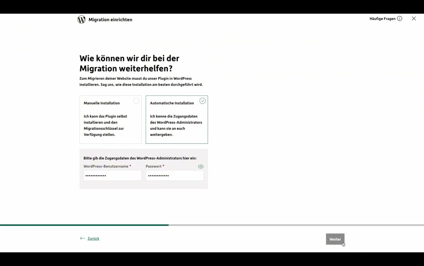Click the plugin installation intro paragraph
The image size is (424, 266).
141,82
